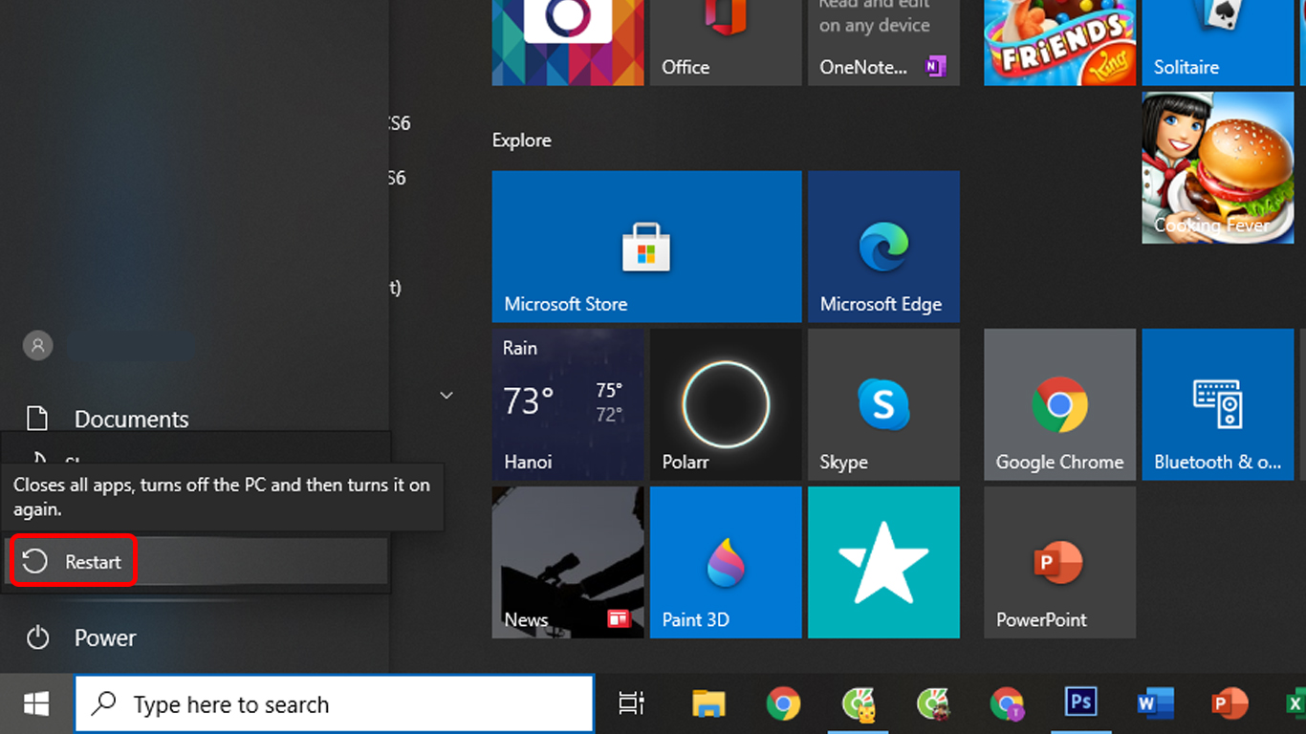This screenshot has height=734, width=1306.
Task: Click the Windows Start button
Action: click(36, 704)
